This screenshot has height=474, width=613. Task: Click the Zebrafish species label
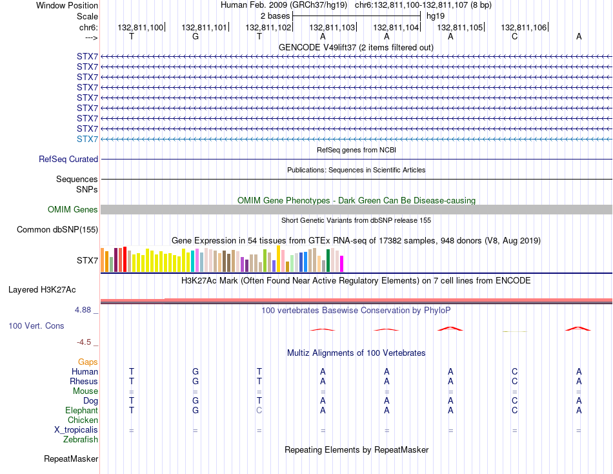pos(81,440)
